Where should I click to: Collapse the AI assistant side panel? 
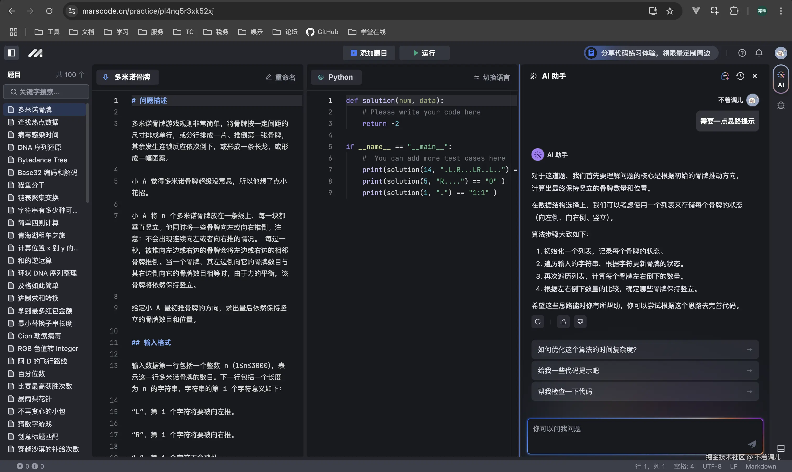755,76
